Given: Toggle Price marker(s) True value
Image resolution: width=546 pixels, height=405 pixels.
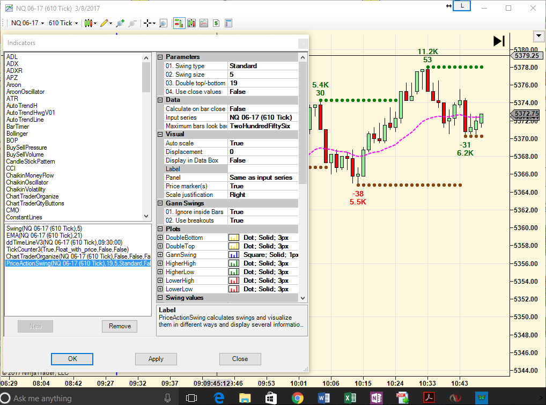Looking at the screenshot, I should [263, 186].
